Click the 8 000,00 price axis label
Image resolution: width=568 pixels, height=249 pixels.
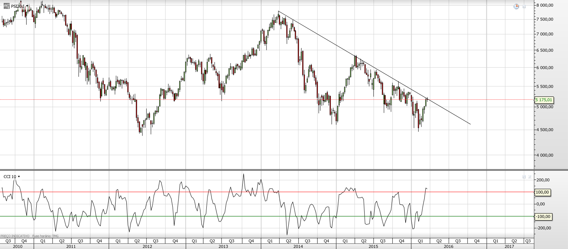[x=544, y=5]
